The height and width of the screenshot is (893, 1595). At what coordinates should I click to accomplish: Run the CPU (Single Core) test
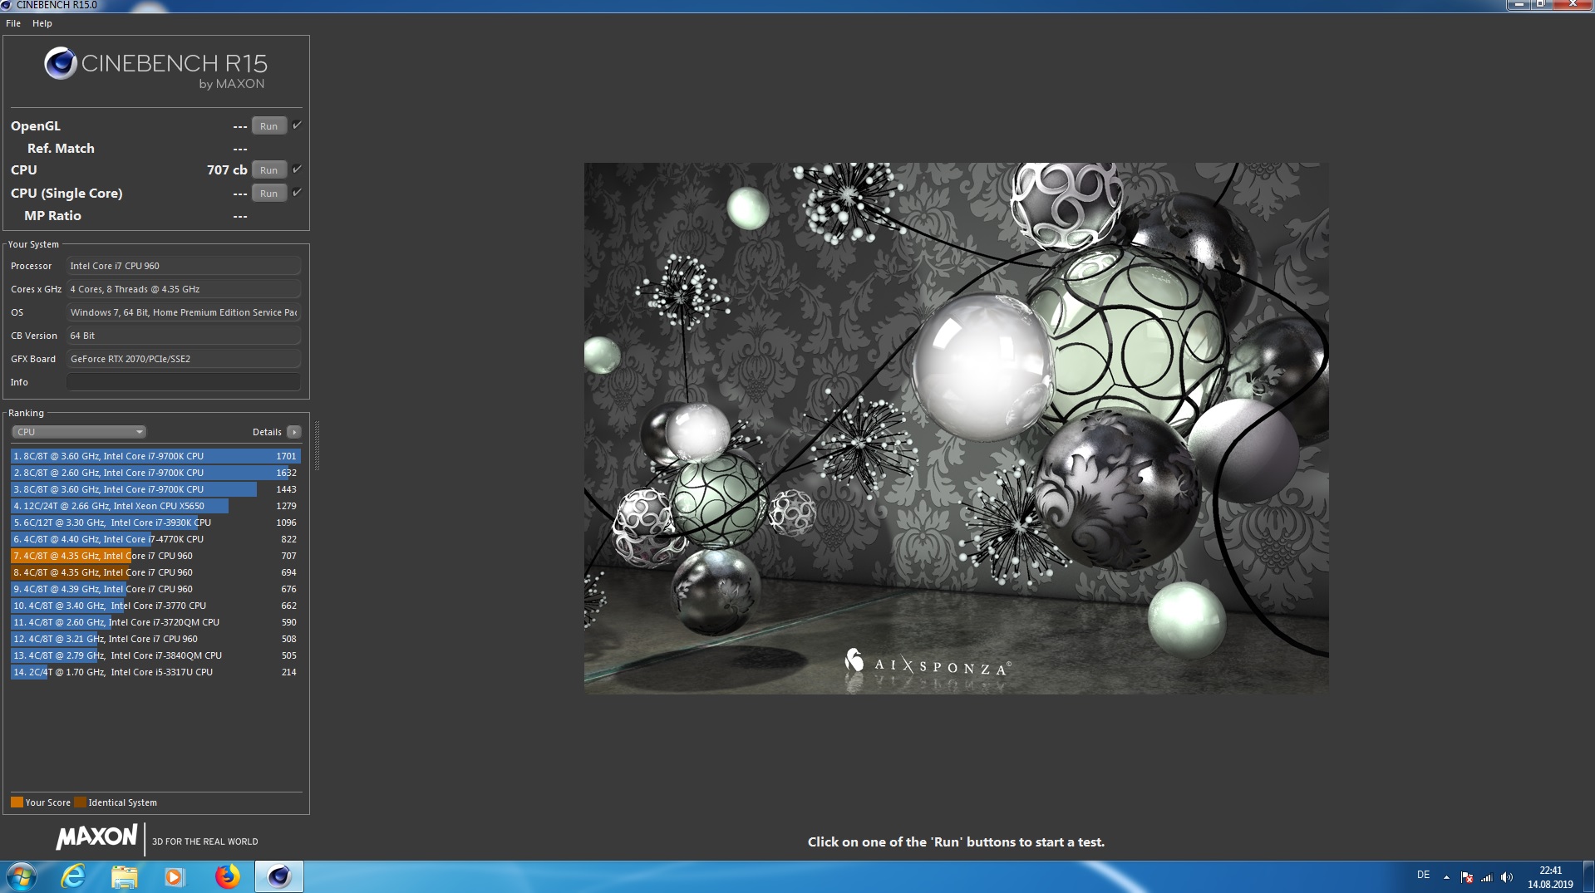point(268,194)
